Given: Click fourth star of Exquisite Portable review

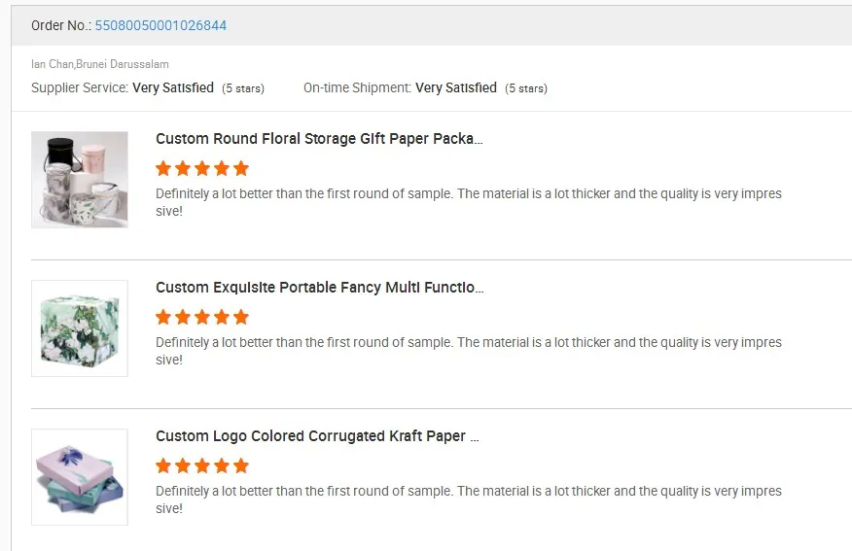Looking at the screenshot, I should pyautogui.click(x=222, y=317).
